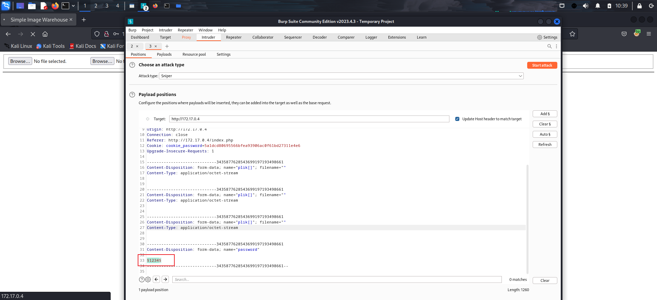The height and width of the screenshot is (300, 657).
Task: Open Kali Docs bookmark
Action: coord(83,46)
